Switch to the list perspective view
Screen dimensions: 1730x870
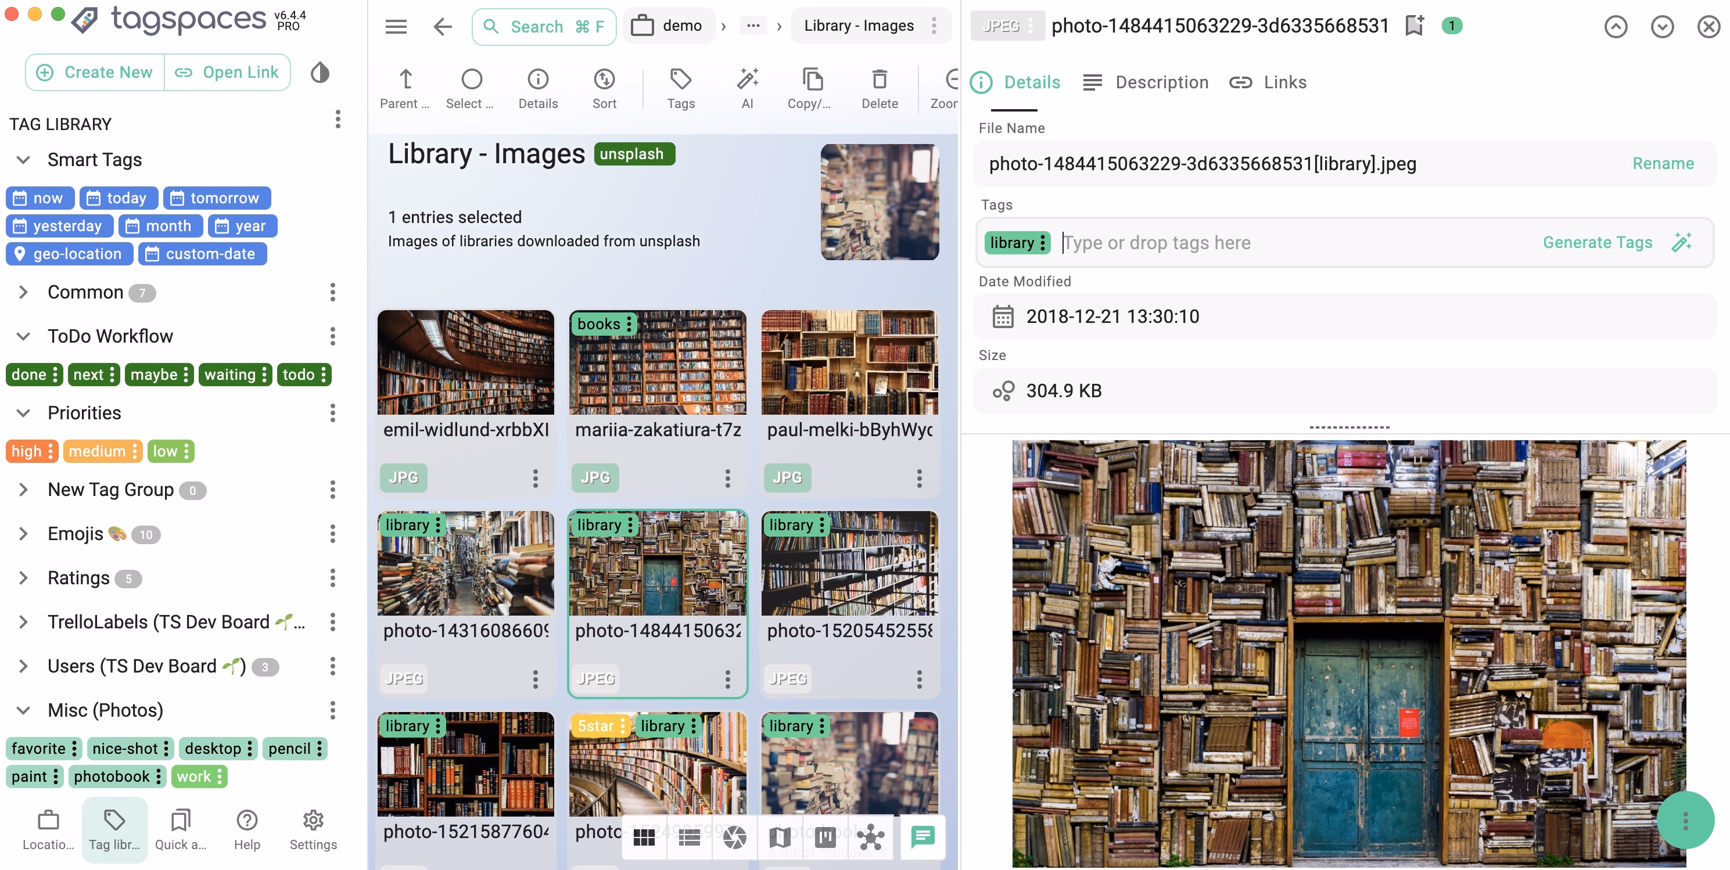(x=688, y=837)
